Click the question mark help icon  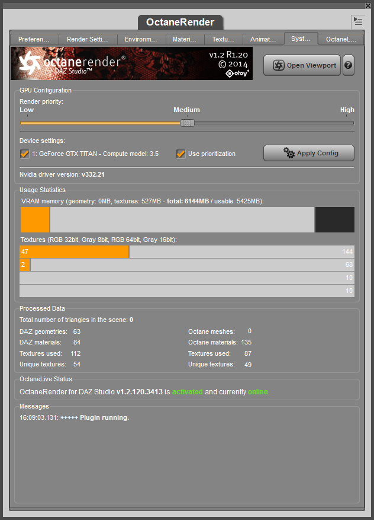348,65
